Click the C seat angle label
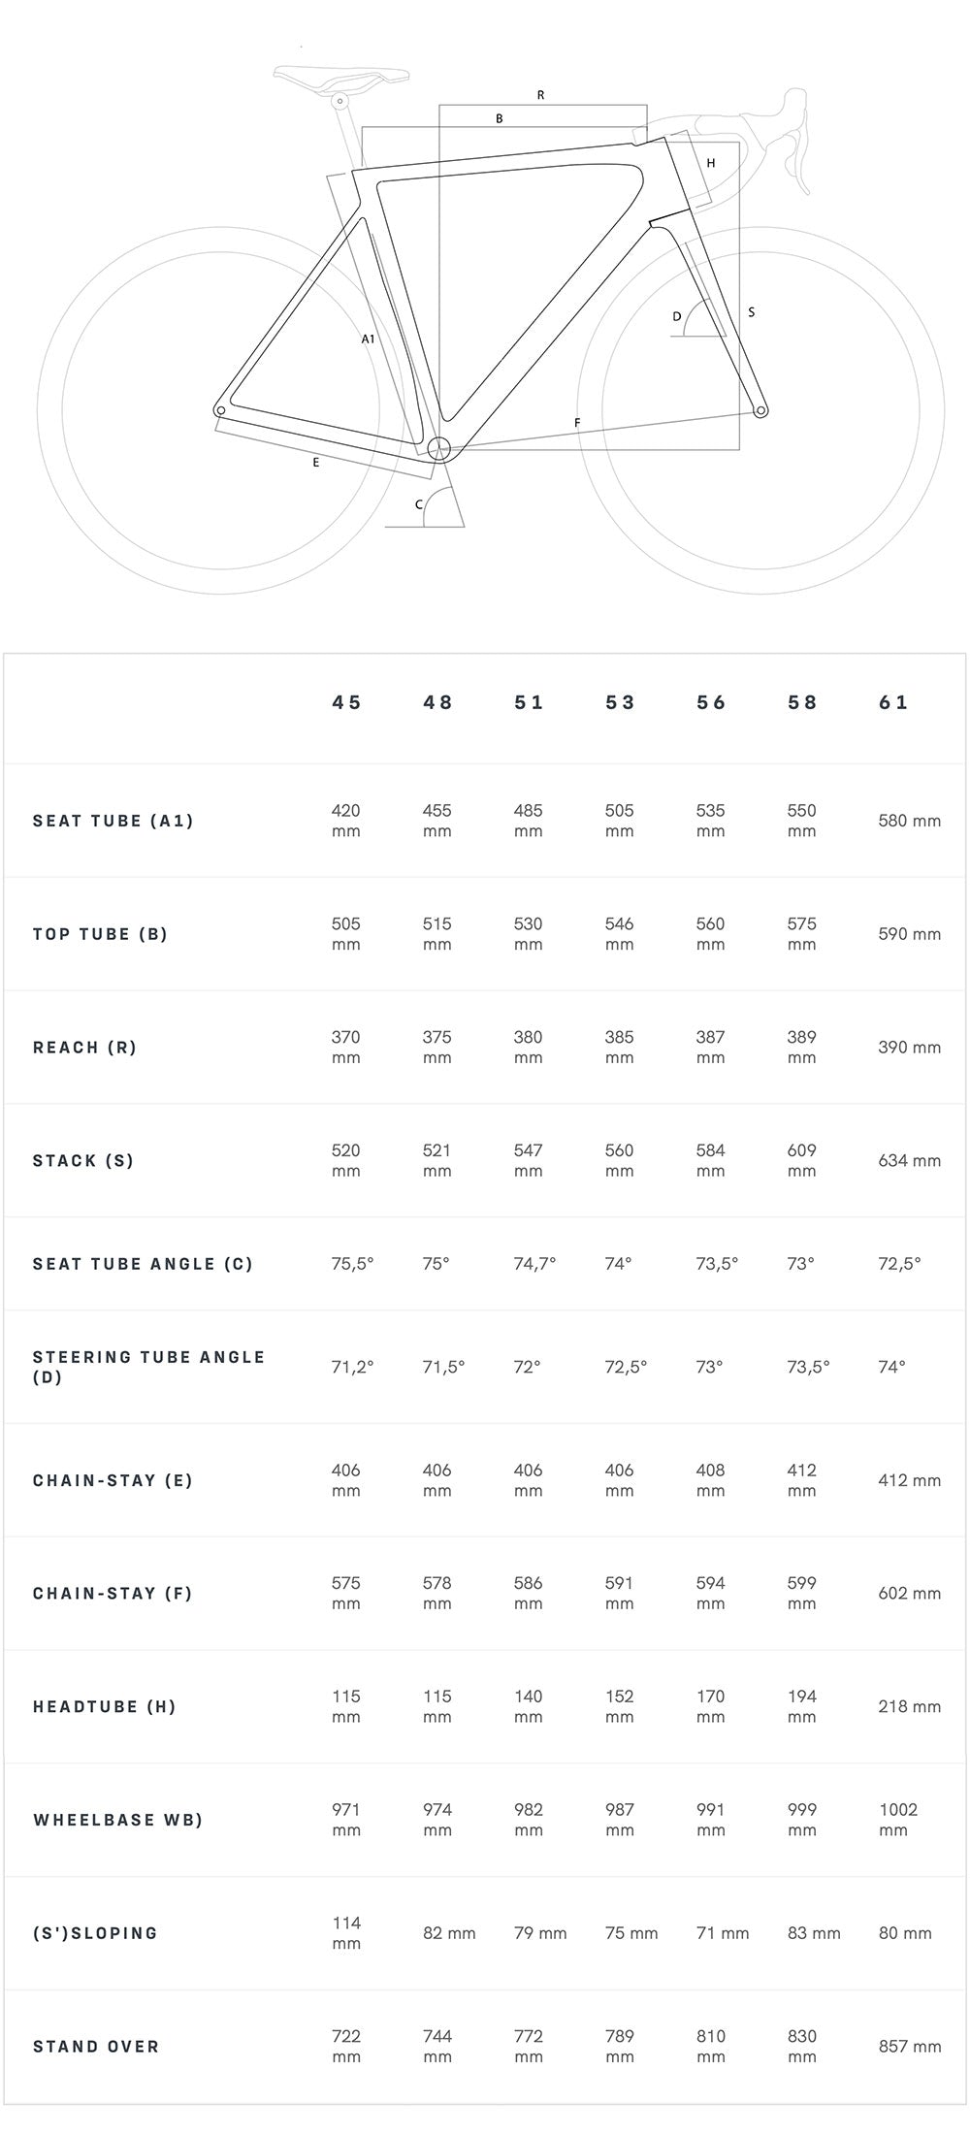The height and width of the screenshot is (2134, 970). point(419,504)
